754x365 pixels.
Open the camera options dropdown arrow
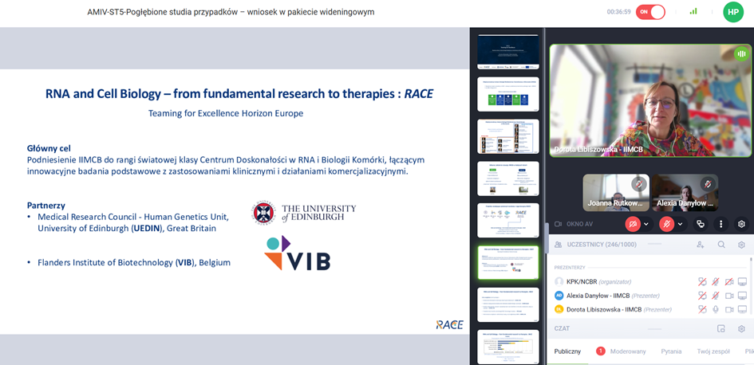click(646, 224)
